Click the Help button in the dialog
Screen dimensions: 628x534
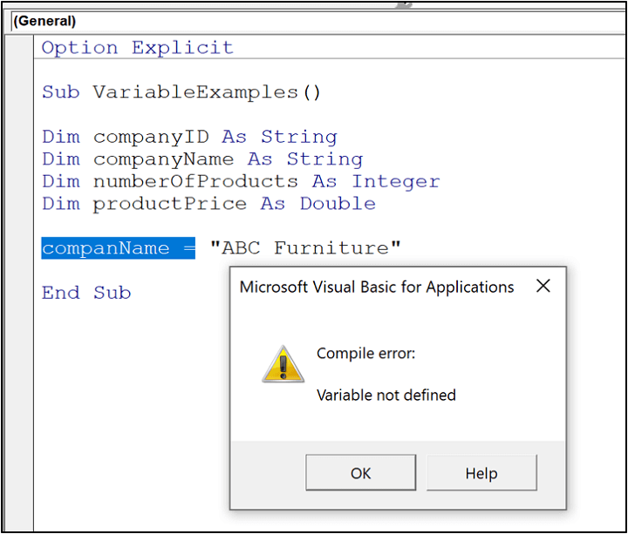[x=481, y=472]
